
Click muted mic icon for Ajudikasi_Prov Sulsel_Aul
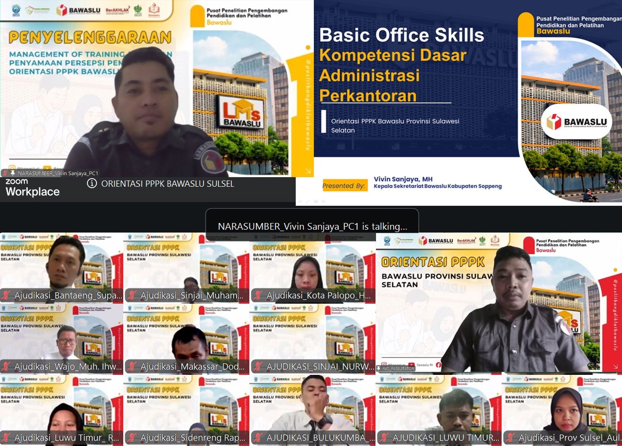click(x=511, y=437)
